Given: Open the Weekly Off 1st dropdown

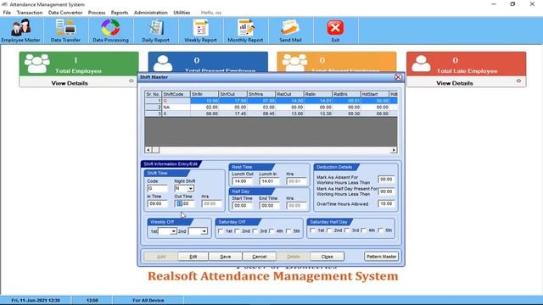Looking at the screenshot, I should tap(173, 231).
